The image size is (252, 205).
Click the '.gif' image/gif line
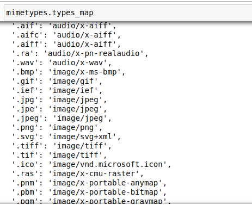57,81
